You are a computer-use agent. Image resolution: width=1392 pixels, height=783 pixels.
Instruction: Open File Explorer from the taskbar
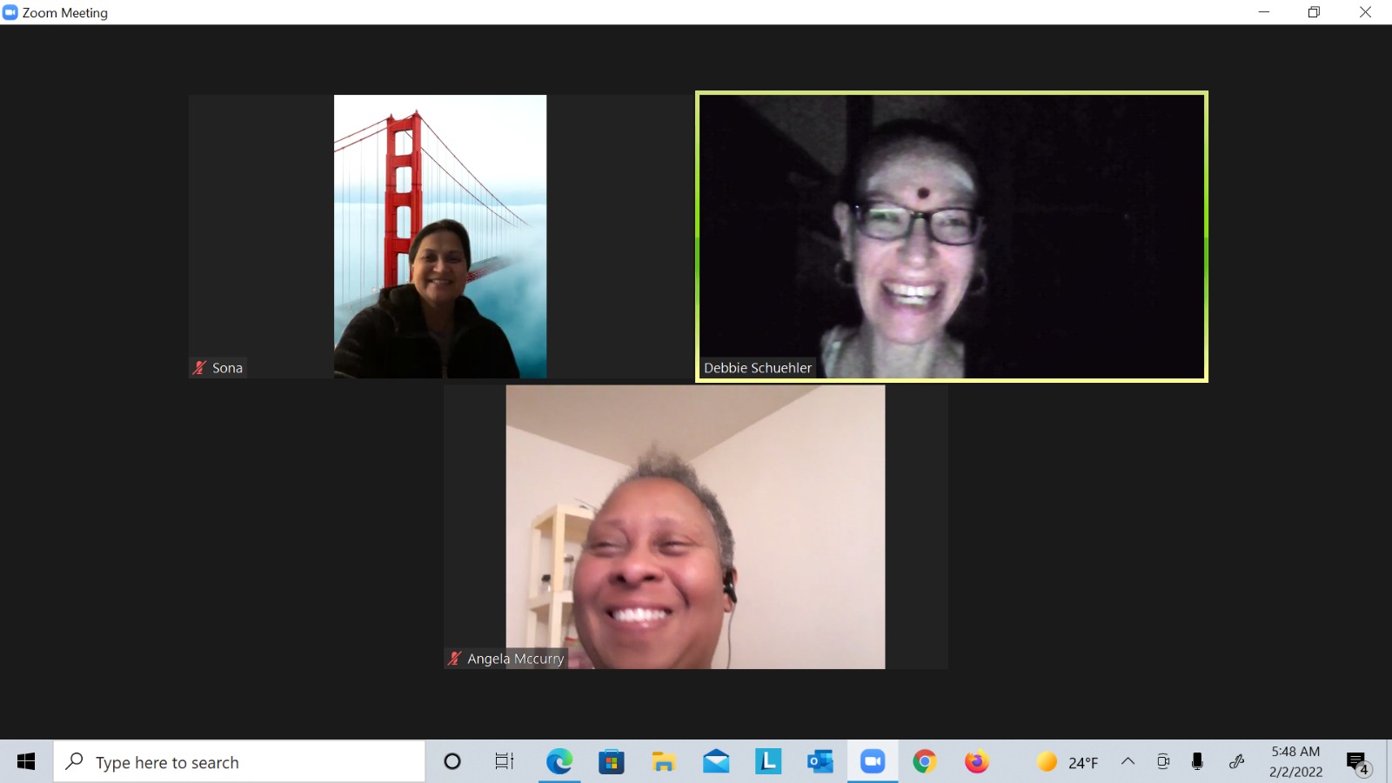(x=664, y=762)
